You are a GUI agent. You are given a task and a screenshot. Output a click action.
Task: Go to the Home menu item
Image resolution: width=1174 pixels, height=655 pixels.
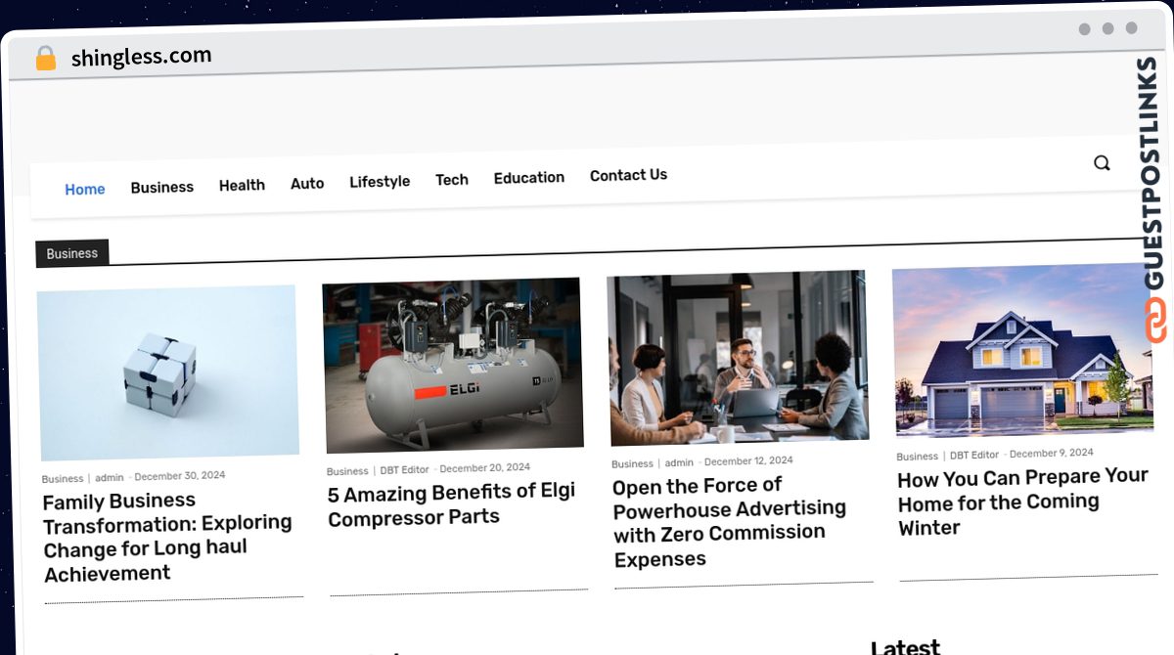click(x=85, y=189)
